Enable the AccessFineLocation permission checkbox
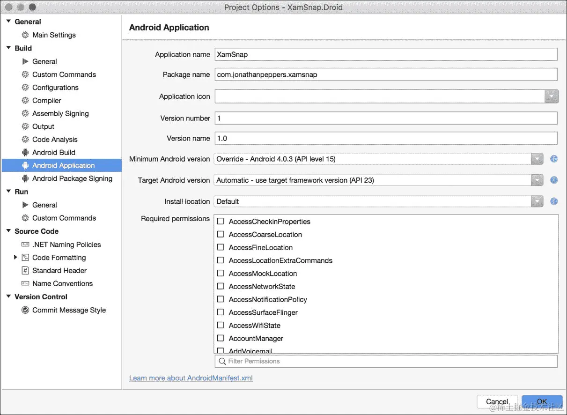Viewport: 567px width, 415px height. point(221,247)
